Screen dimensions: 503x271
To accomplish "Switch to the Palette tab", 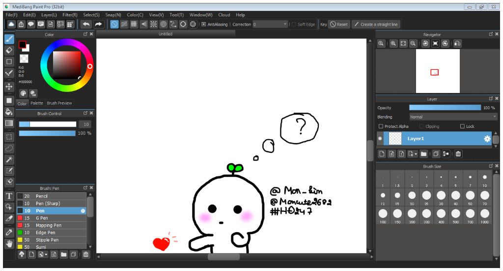I will pyautogui.click(x=36, y=103).
